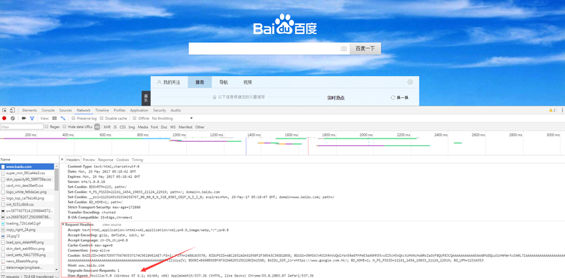Screen dimensions: 565x278
Task: Toggle the device toolbar icon
Action: pyautogui.click(x=12, y=110)
